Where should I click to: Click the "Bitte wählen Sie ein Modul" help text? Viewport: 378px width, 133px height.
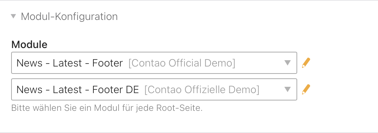[107, 108]
